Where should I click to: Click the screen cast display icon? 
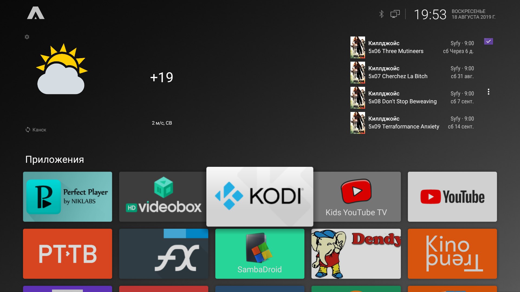tap(395, 14)
